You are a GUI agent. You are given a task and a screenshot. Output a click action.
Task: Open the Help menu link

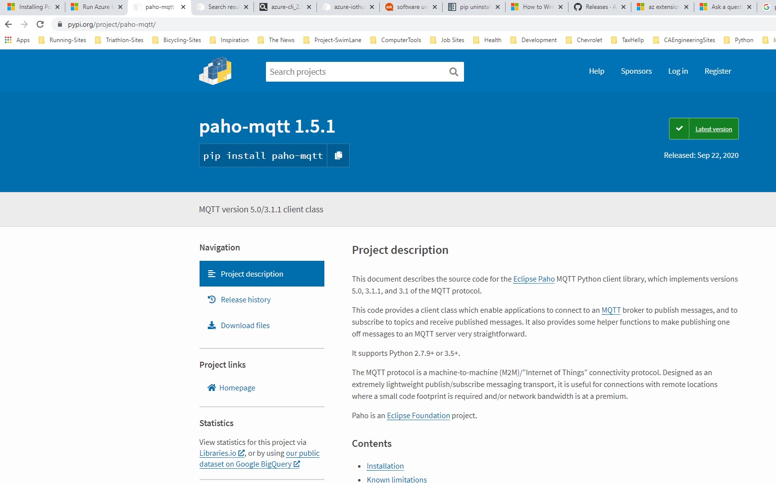click(x=596, y=71)
